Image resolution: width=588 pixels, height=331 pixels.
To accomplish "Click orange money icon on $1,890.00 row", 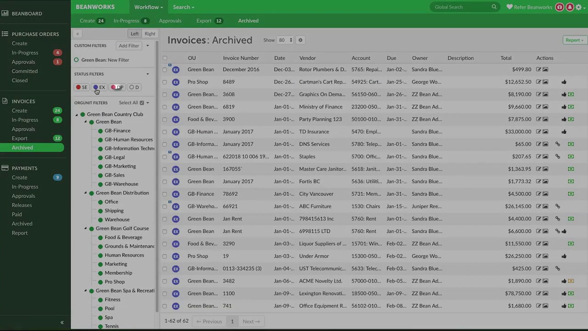I will 571,281.
